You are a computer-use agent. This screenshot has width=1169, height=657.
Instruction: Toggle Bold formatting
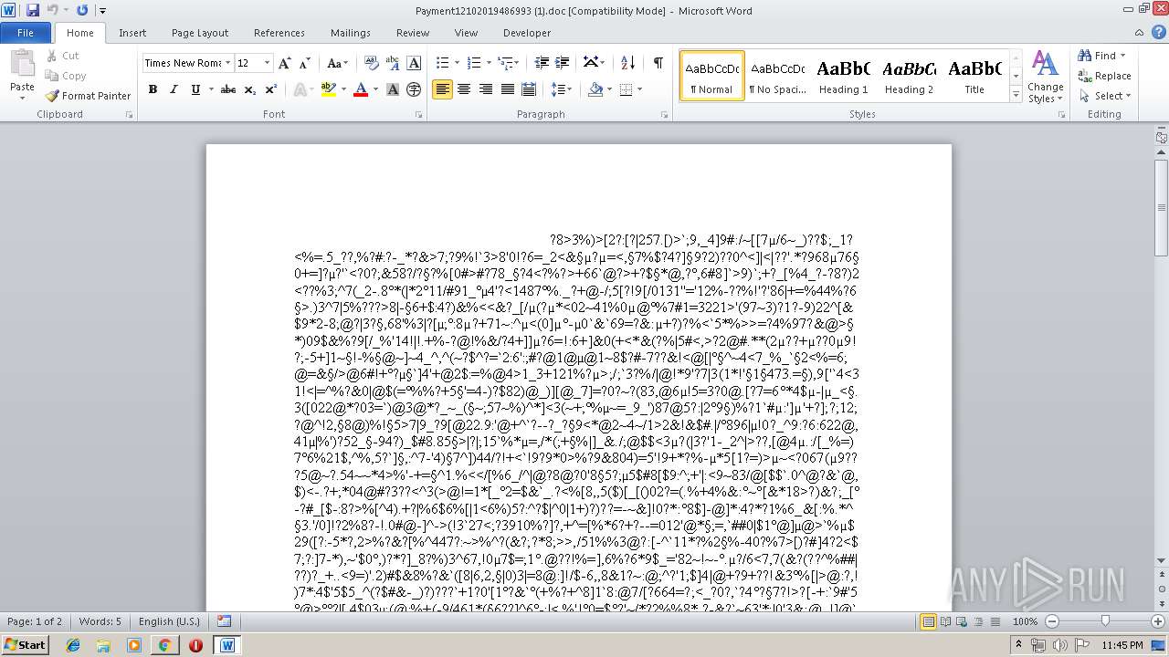153,89
